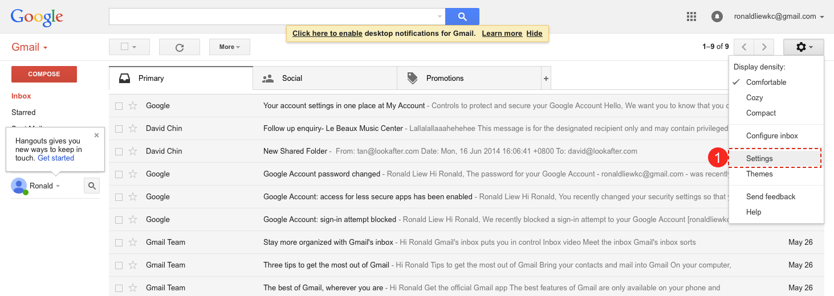Click the Google logo

tap(37, 17)
